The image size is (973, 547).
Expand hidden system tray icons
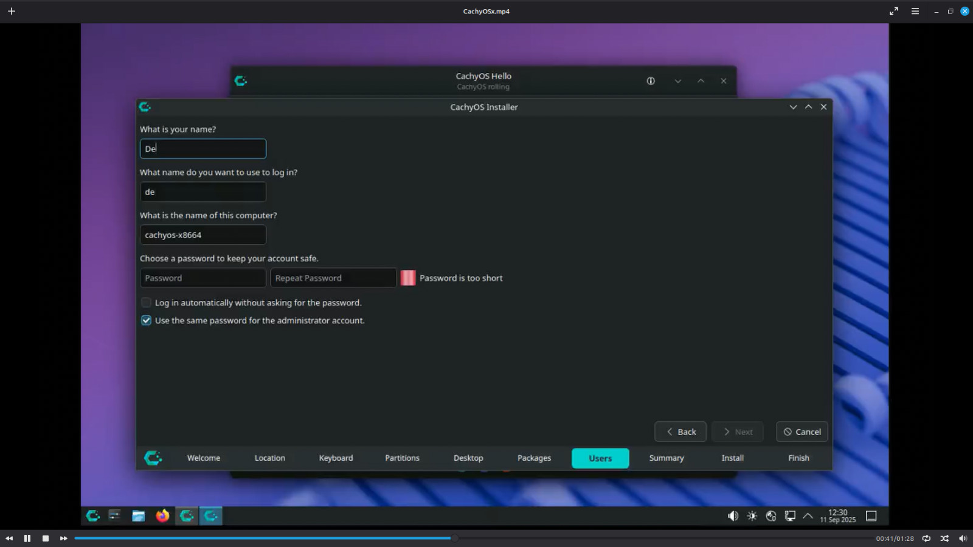click(808, 516)
